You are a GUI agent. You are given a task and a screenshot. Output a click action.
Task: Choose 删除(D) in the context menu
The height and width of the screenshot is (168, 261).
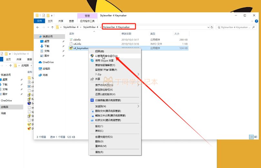(x=115, y=141)
